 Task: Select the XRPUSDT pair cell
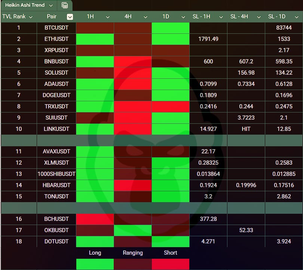click(x=56, y=50)
